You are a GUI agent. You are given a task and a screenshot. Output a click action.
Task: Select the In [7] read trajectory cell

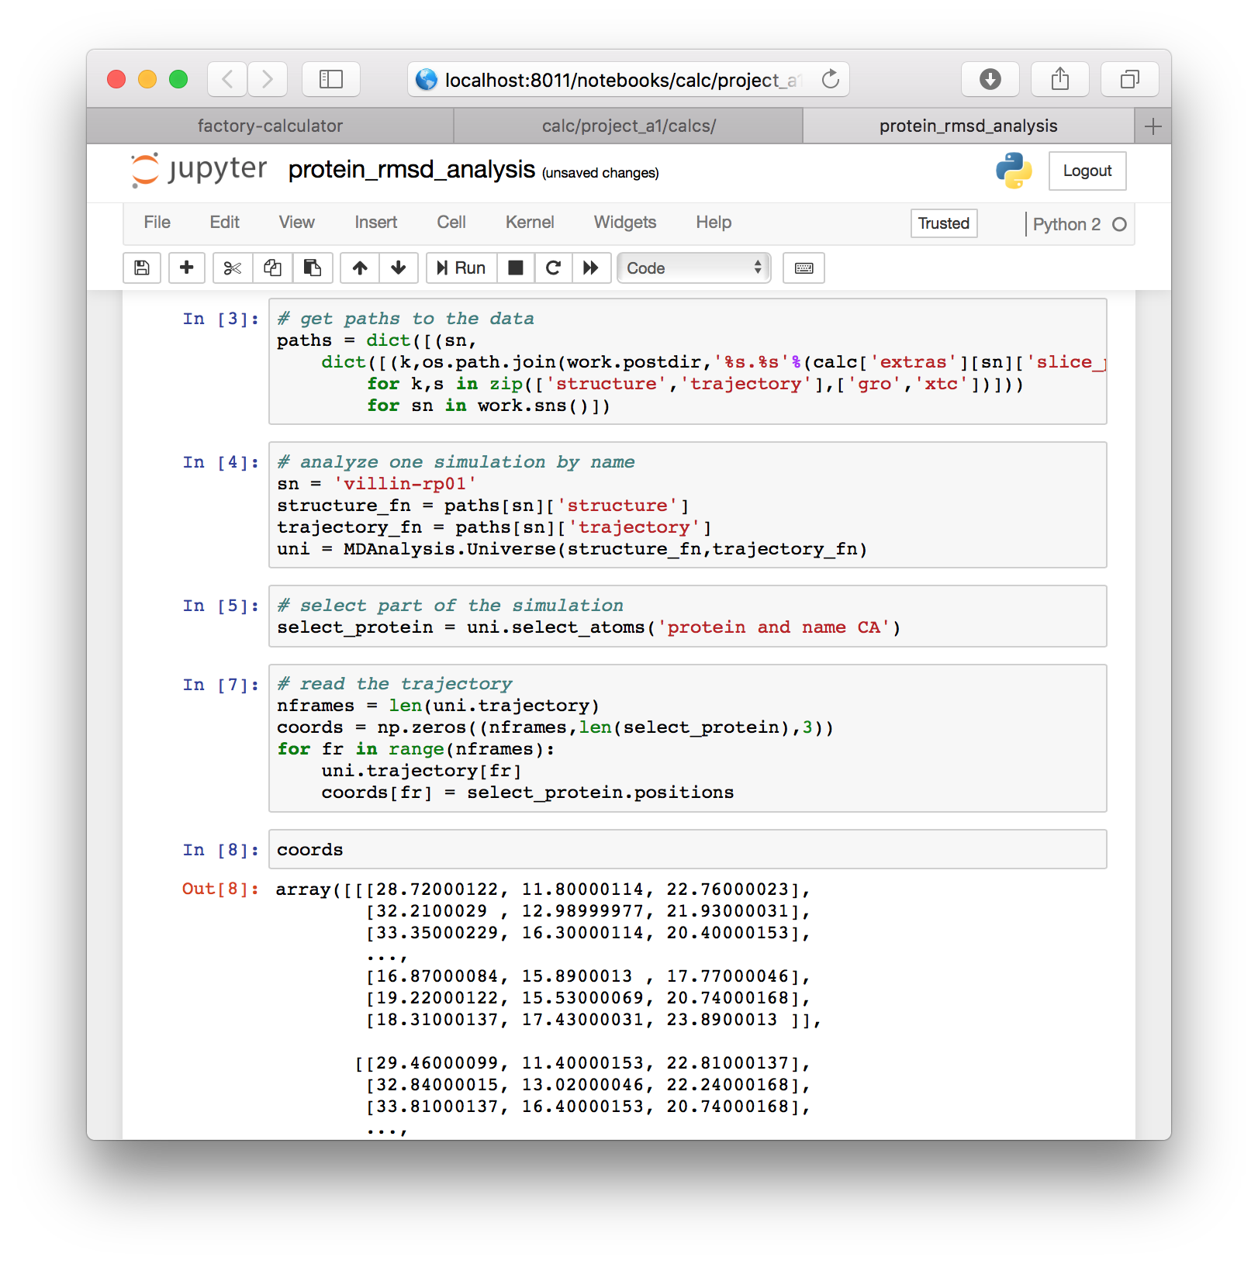(688, 738)
